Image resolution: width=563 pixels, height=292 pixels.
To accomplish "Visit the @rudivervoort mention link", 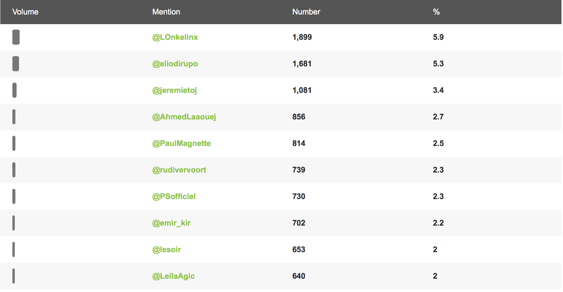I will click(x=179, y=170).
